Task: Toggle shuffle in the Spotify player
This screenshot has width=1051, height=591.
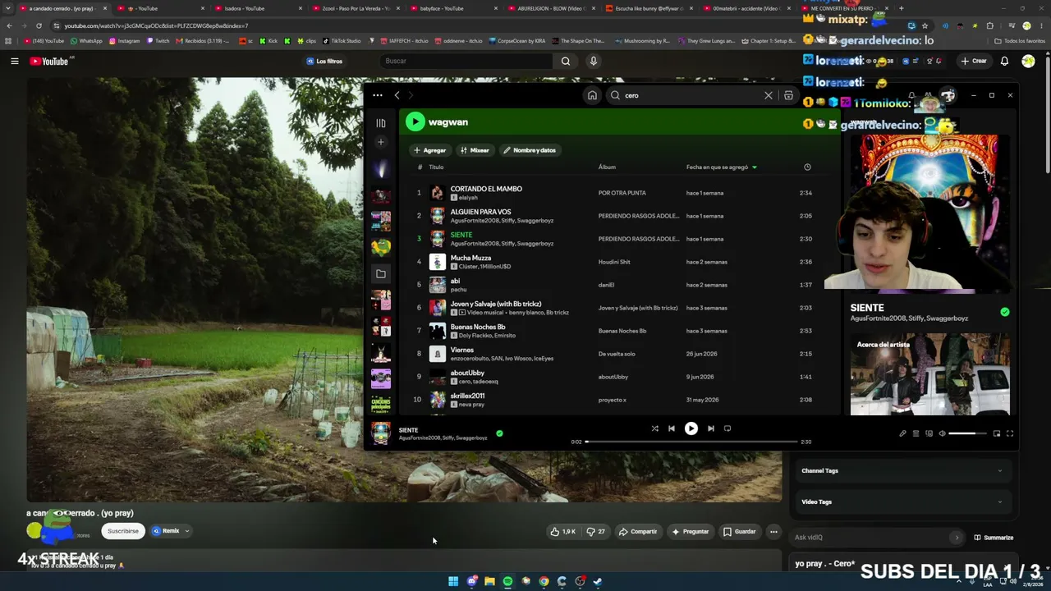Action: tap(654, 428)
